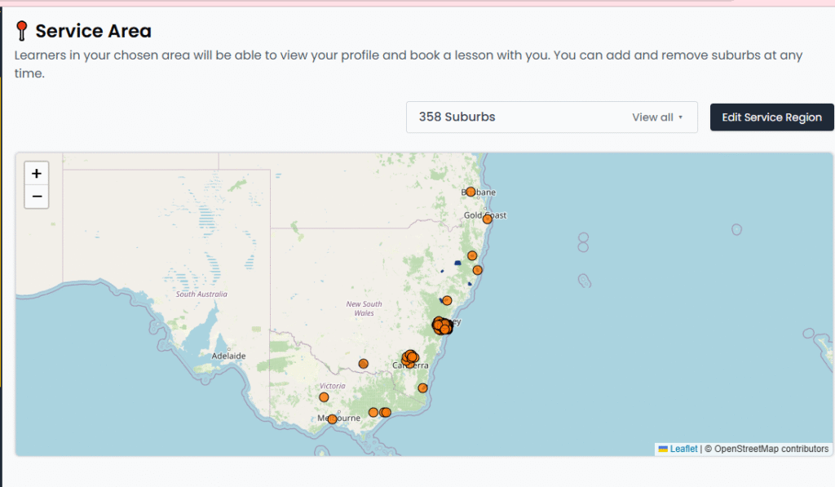Click the marker just north of Sydney
This screenshot has width=835, height=487.
447,300
